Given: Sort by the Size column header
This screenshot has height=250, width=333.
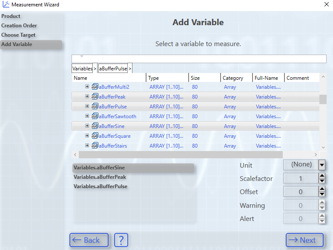Looking at the screenshot, I should (205, 78).
